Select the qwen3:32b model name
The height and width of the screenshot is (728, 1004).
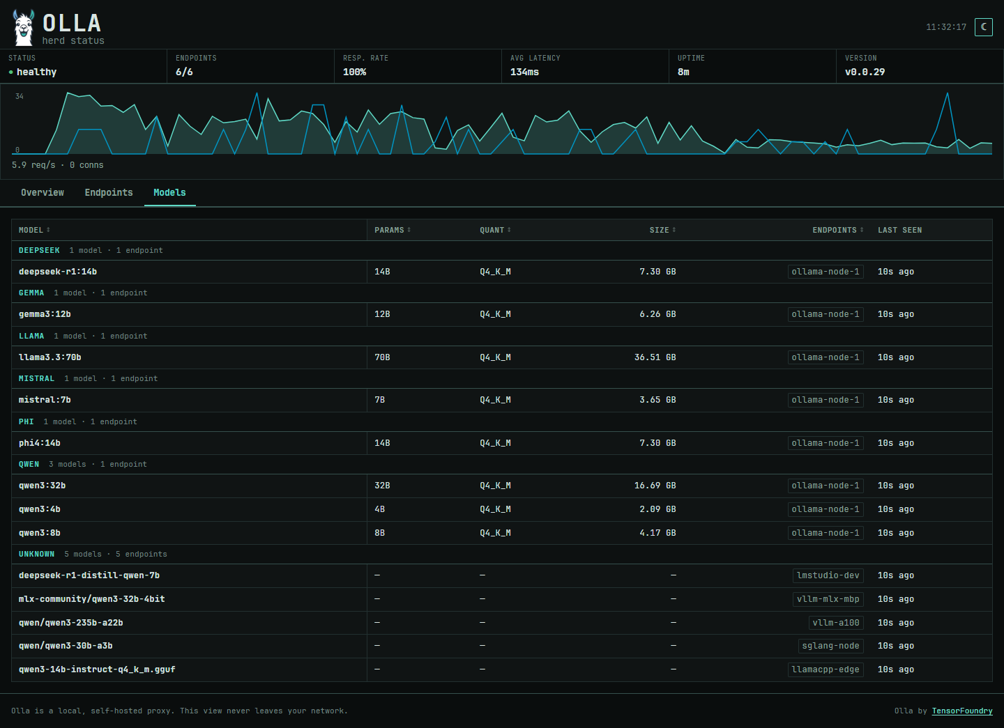(43, 486)
